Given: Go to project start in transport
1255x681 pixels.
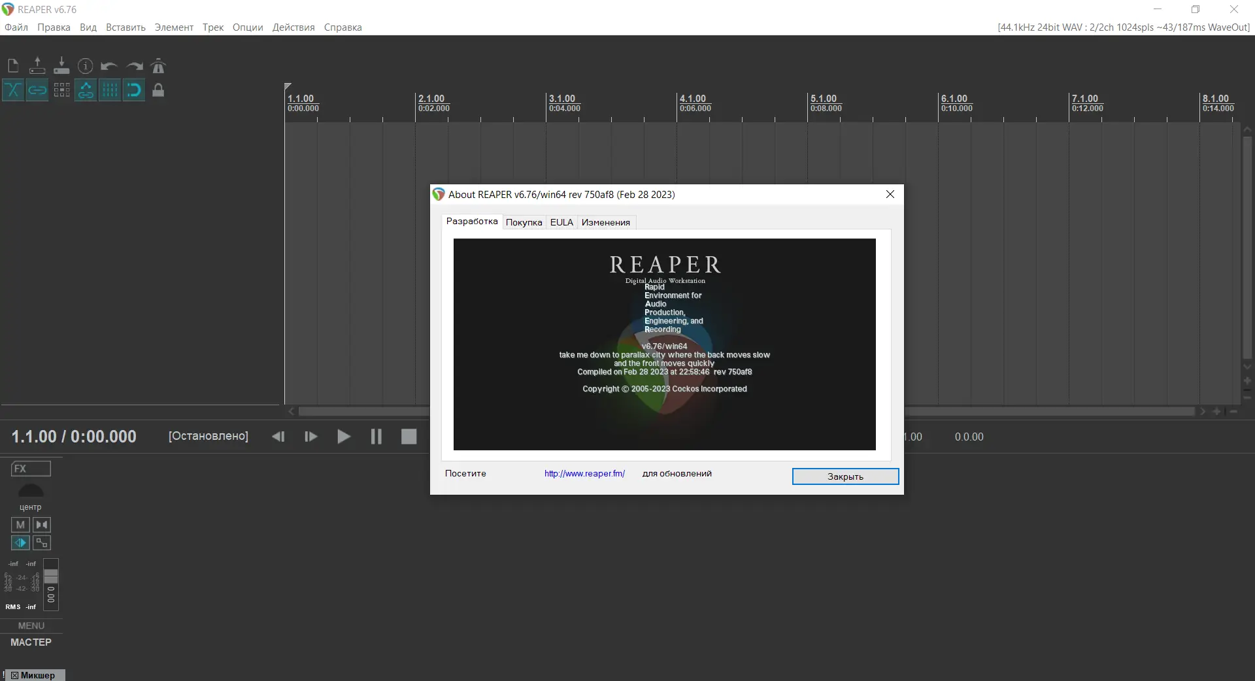Looking at the screenshot, I should 278,437.
